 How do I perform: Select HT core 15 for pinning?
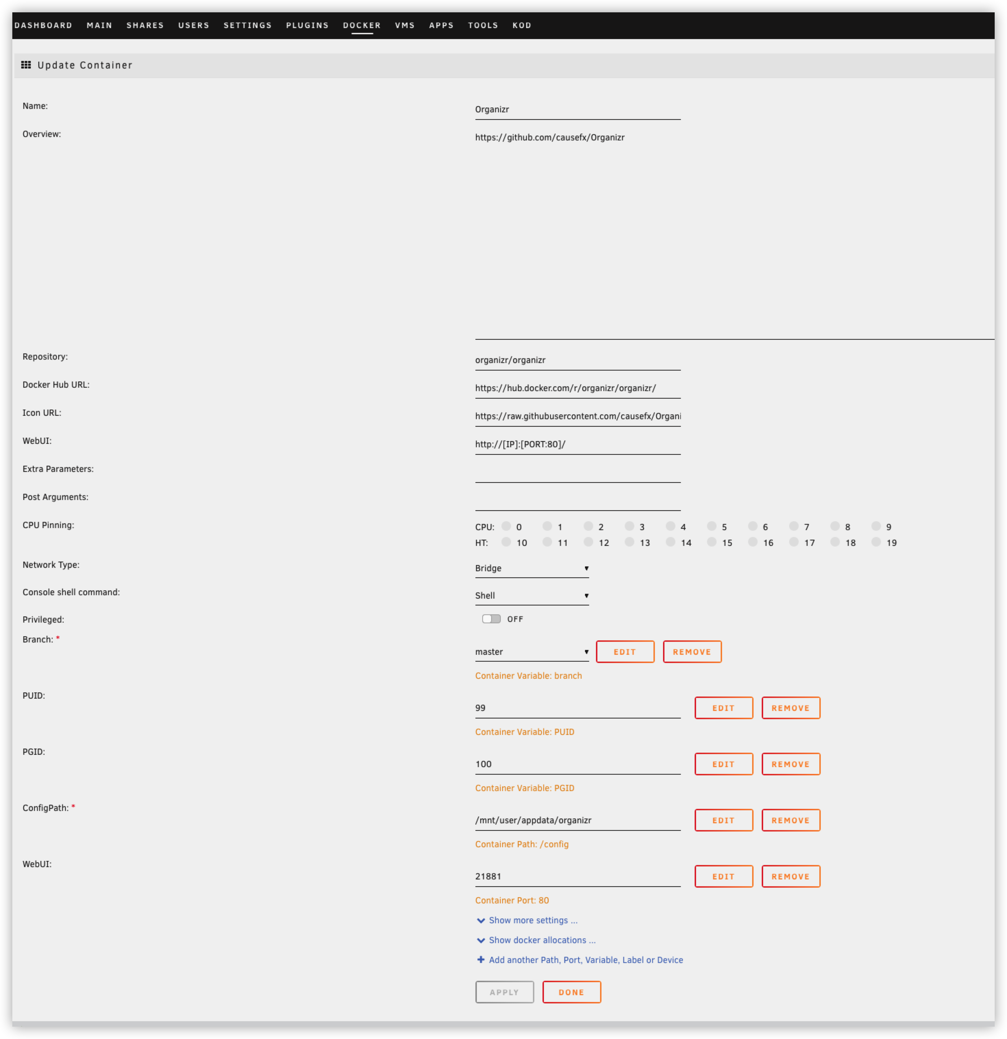point(711,542)
